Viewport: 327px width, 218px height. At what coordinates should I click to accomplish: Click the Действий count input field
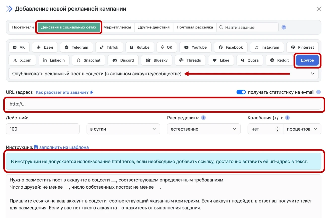pos(43,129)
